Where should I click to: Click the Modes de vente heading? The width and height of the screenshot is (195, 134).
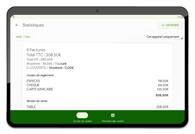pos(37,101)
